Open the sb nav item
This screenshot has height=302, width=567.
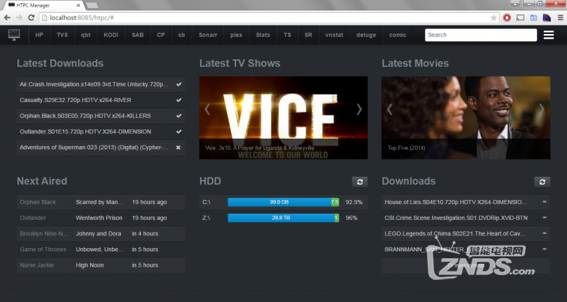coord(181,35)
